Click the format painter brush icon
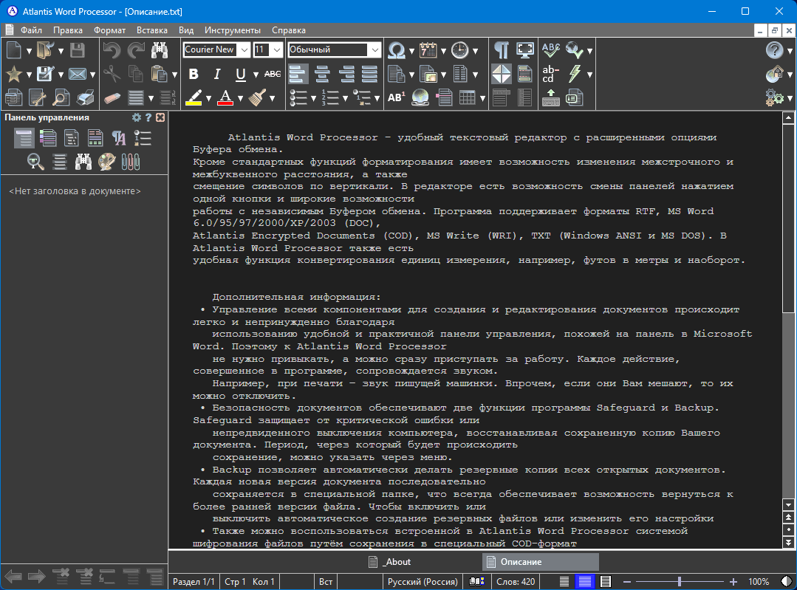The height and width of the screenshot is (590, 797). [x=257, y=97]
